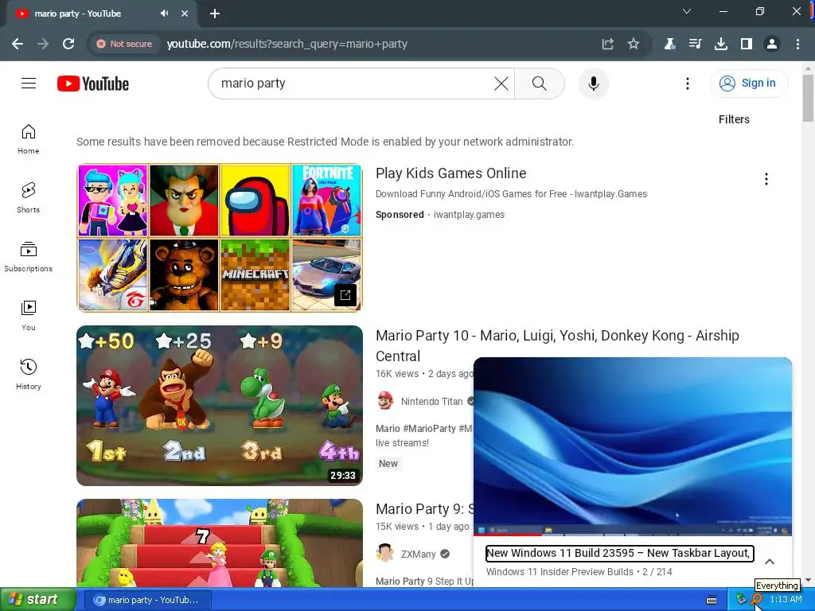Open the Filters button
Viewport: 815px width, 611px height.
pos(734,119)
